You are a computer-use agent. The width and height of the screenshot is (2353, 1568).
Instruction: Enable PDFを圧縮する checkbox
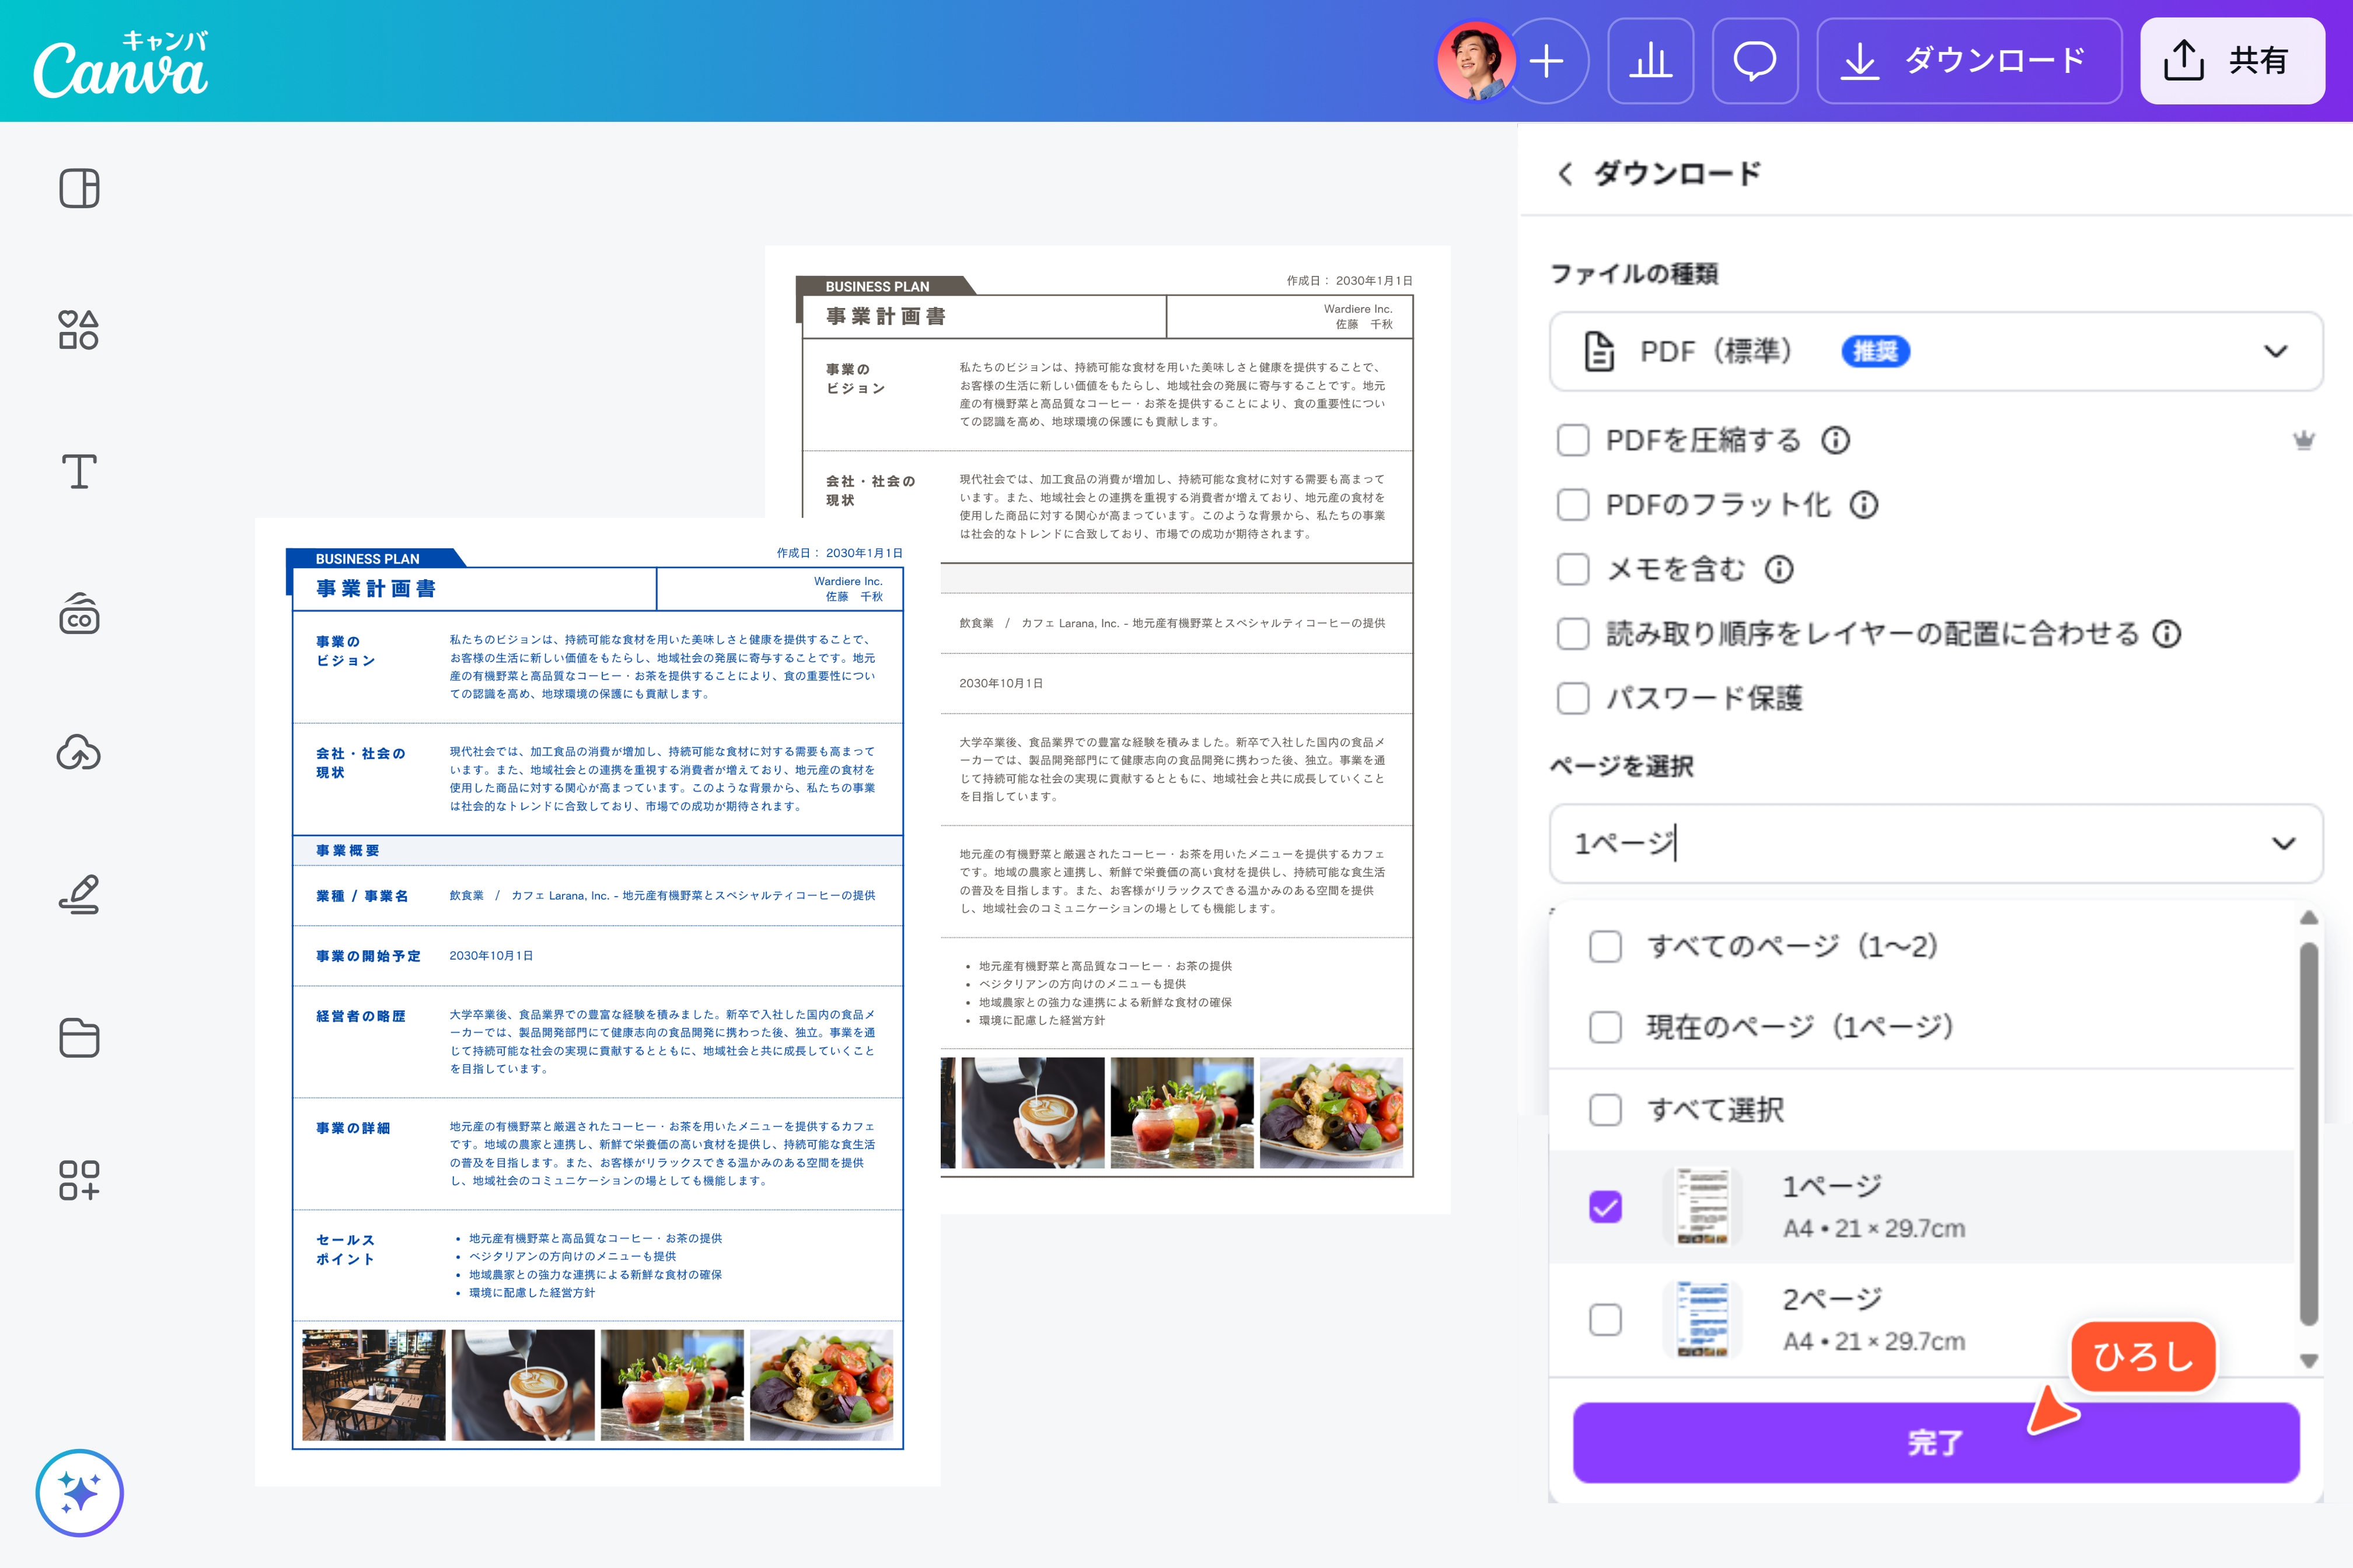pyautogui.click(x=1573, y=440)
